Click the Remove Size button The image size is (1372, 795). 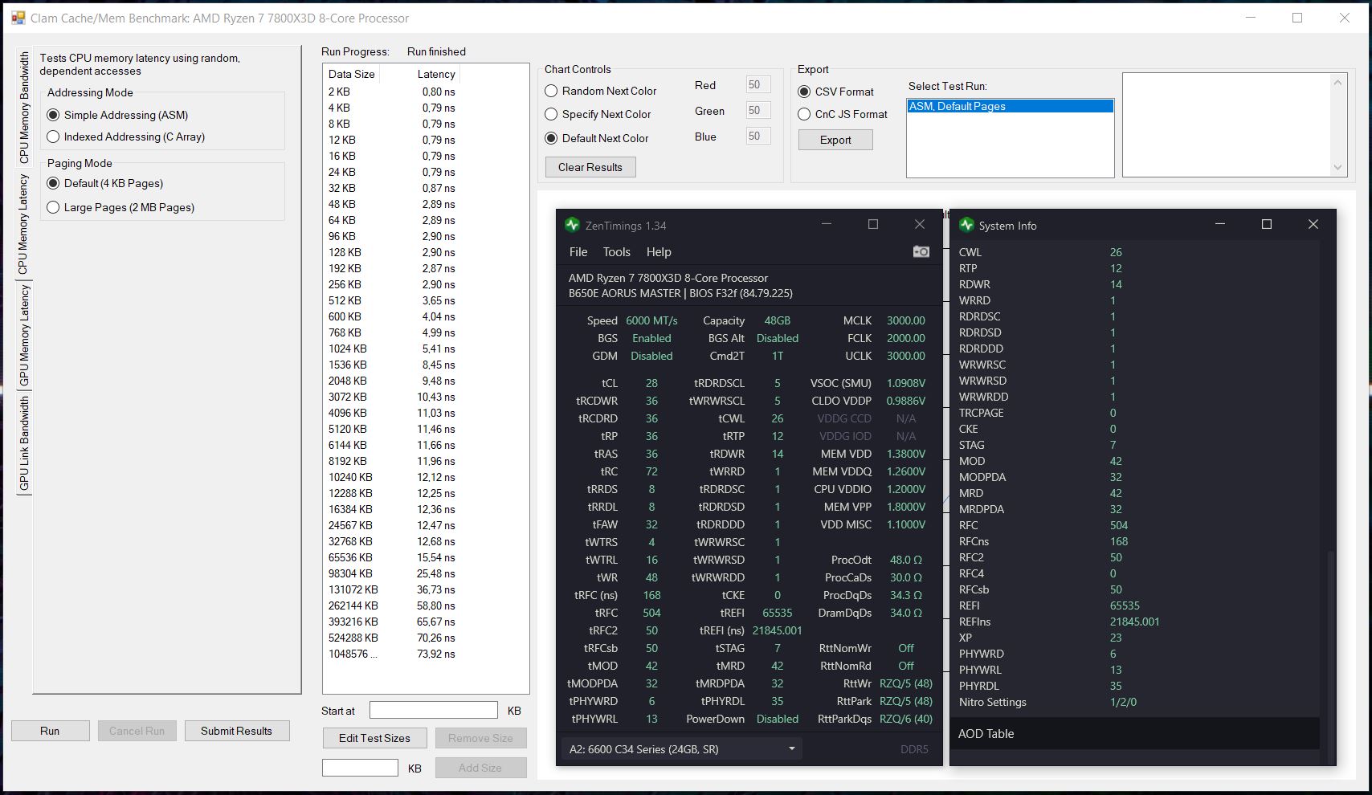coord(480,738)
